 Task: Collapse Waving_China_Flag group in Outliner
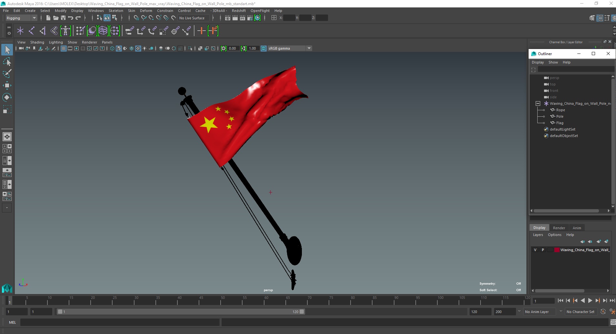pos(538,103)
